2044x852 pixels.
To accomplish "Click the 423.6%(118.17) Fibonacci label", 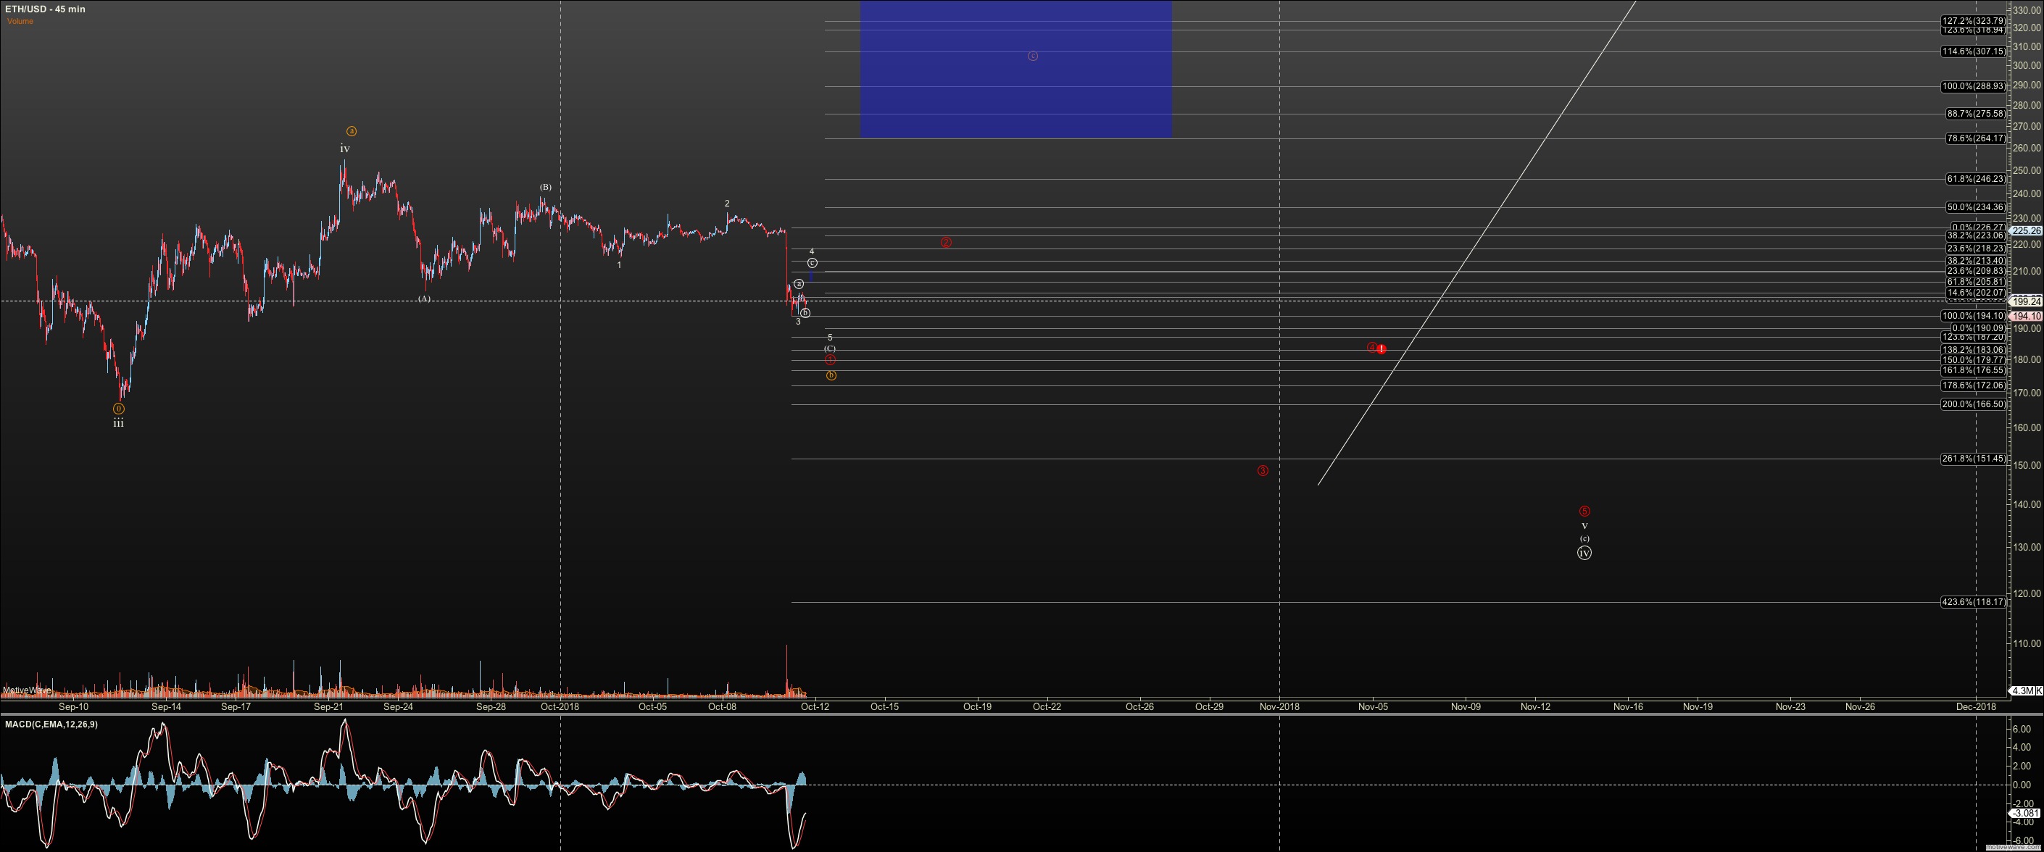I will point(1972,602).
